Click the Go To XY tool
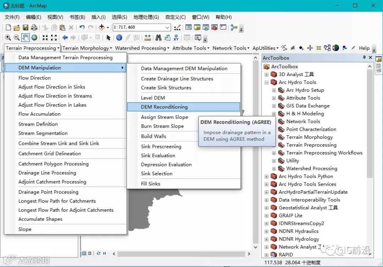Image resolution: width=383 pixels, height=267 pixels. coord(176,38)
